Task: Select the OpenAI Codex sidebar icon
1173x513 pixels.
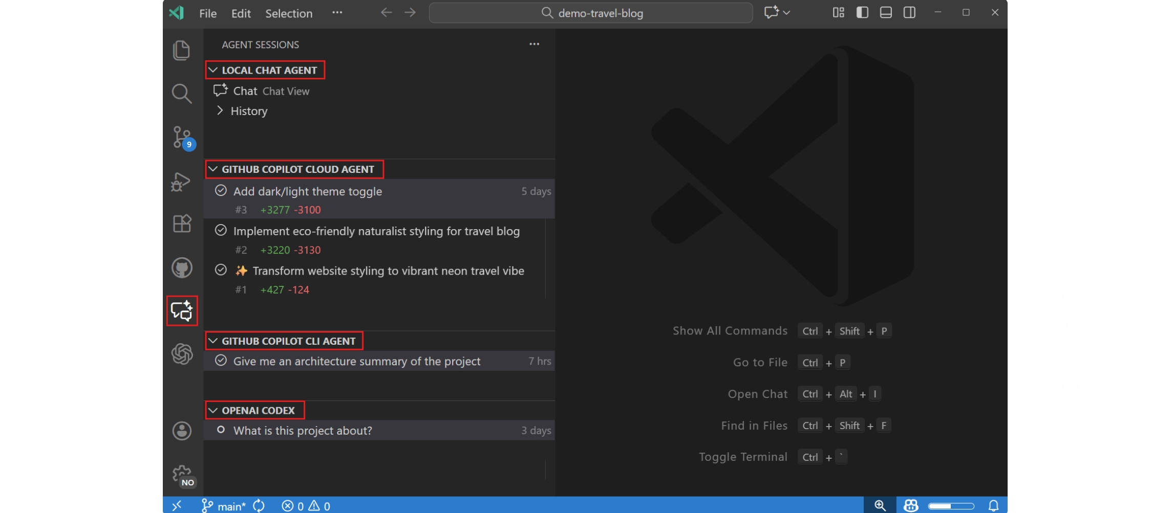Action: pos(181,354)
